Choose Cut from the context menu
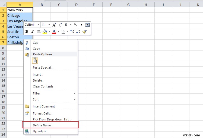The width and height of the screenshot is (203, 138). point(51,43)
